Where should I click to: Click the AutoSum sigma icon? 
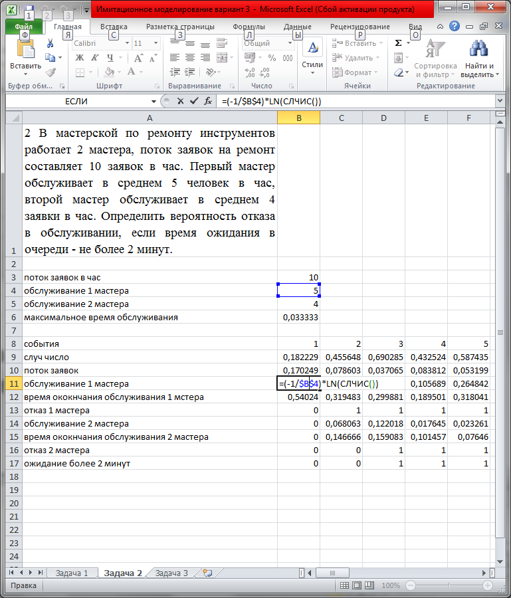398,43
